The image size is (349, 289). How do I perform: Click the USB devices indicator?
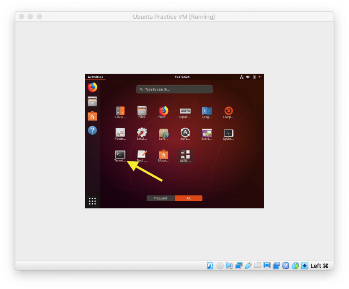(248, 266)
